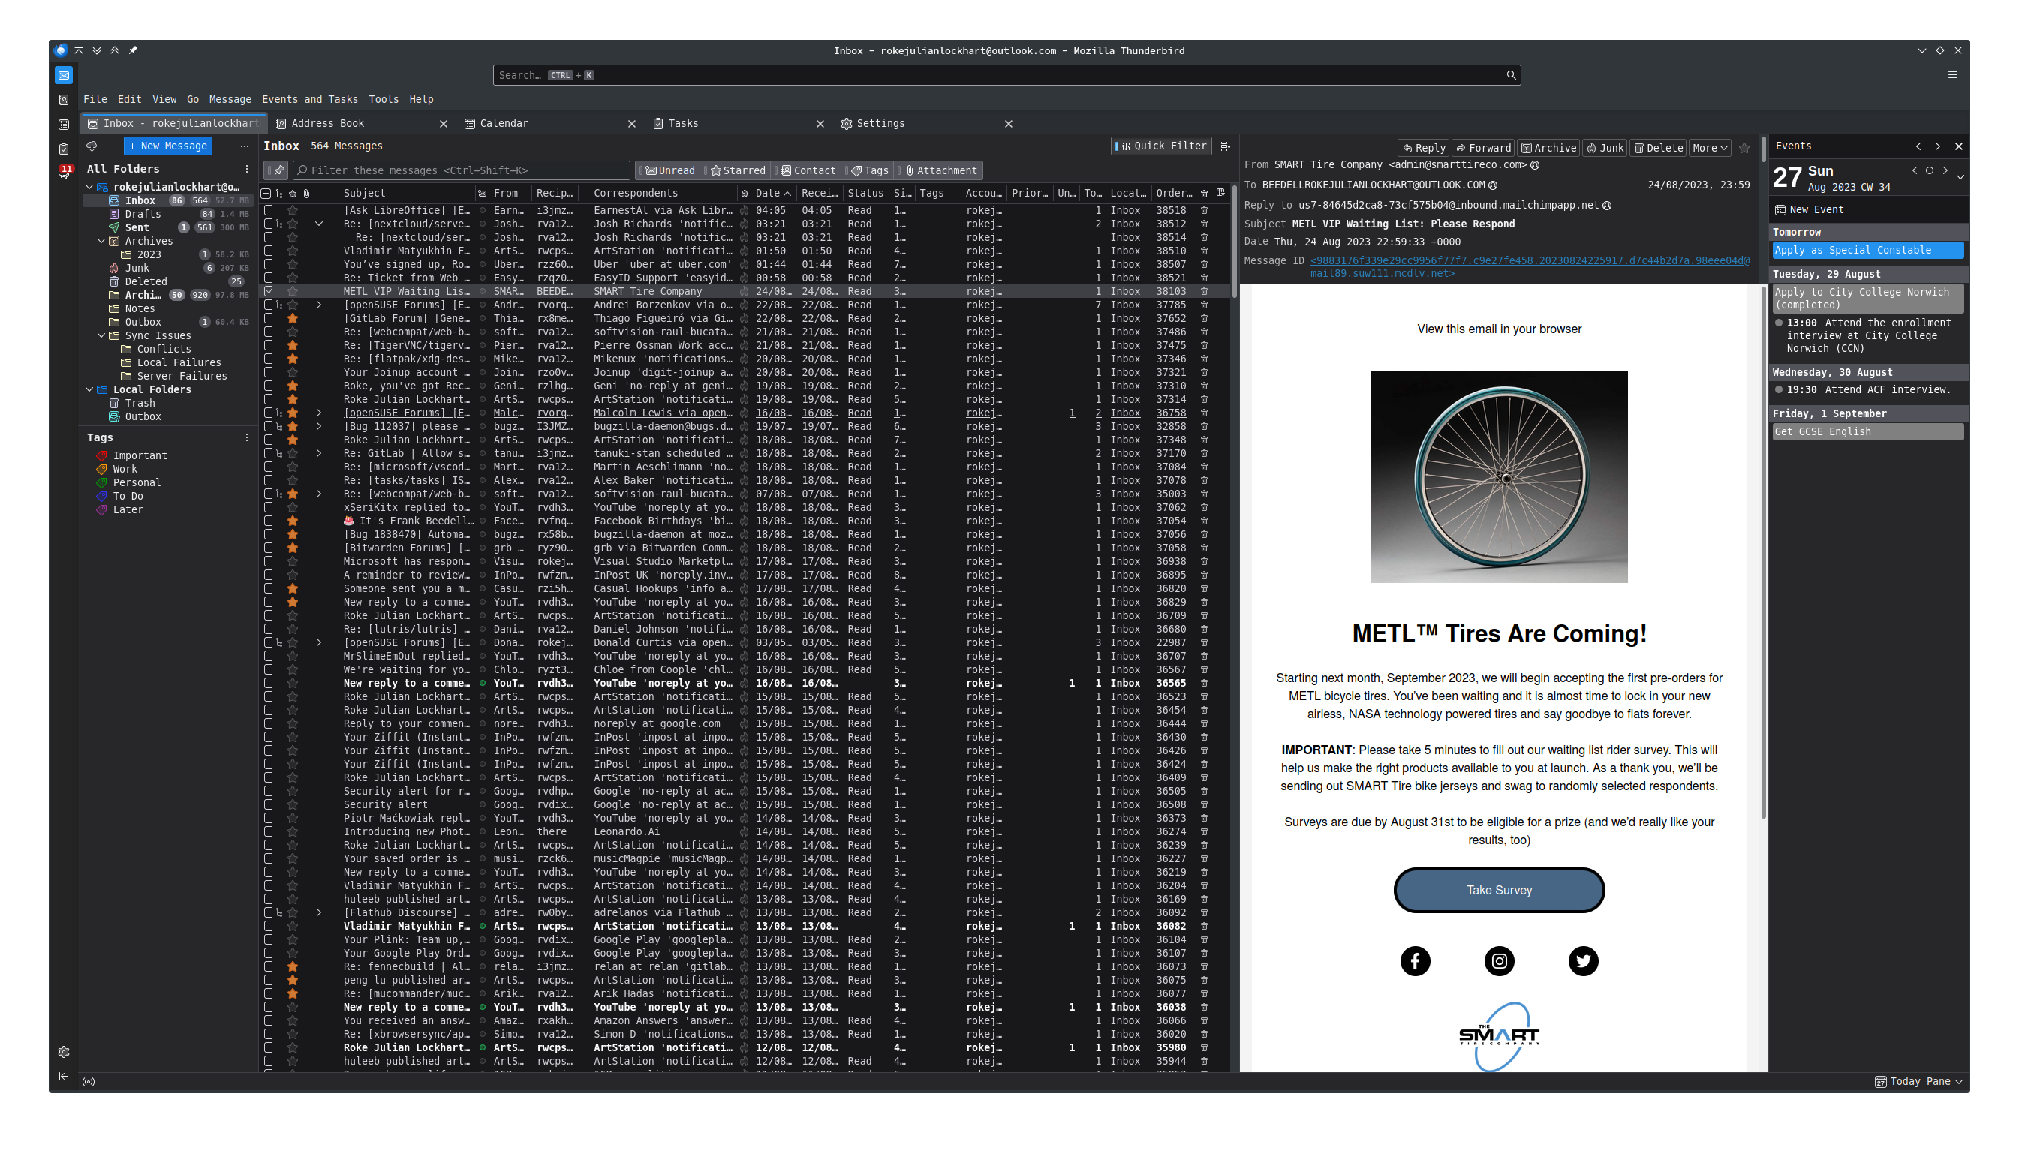Sort by the attachment paperclip column

coord(306,194)
